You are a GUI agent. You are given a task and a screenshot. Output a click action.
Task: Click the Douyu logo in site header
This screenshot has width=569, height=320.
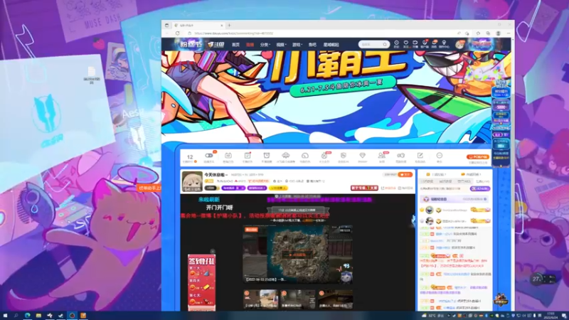216,45
